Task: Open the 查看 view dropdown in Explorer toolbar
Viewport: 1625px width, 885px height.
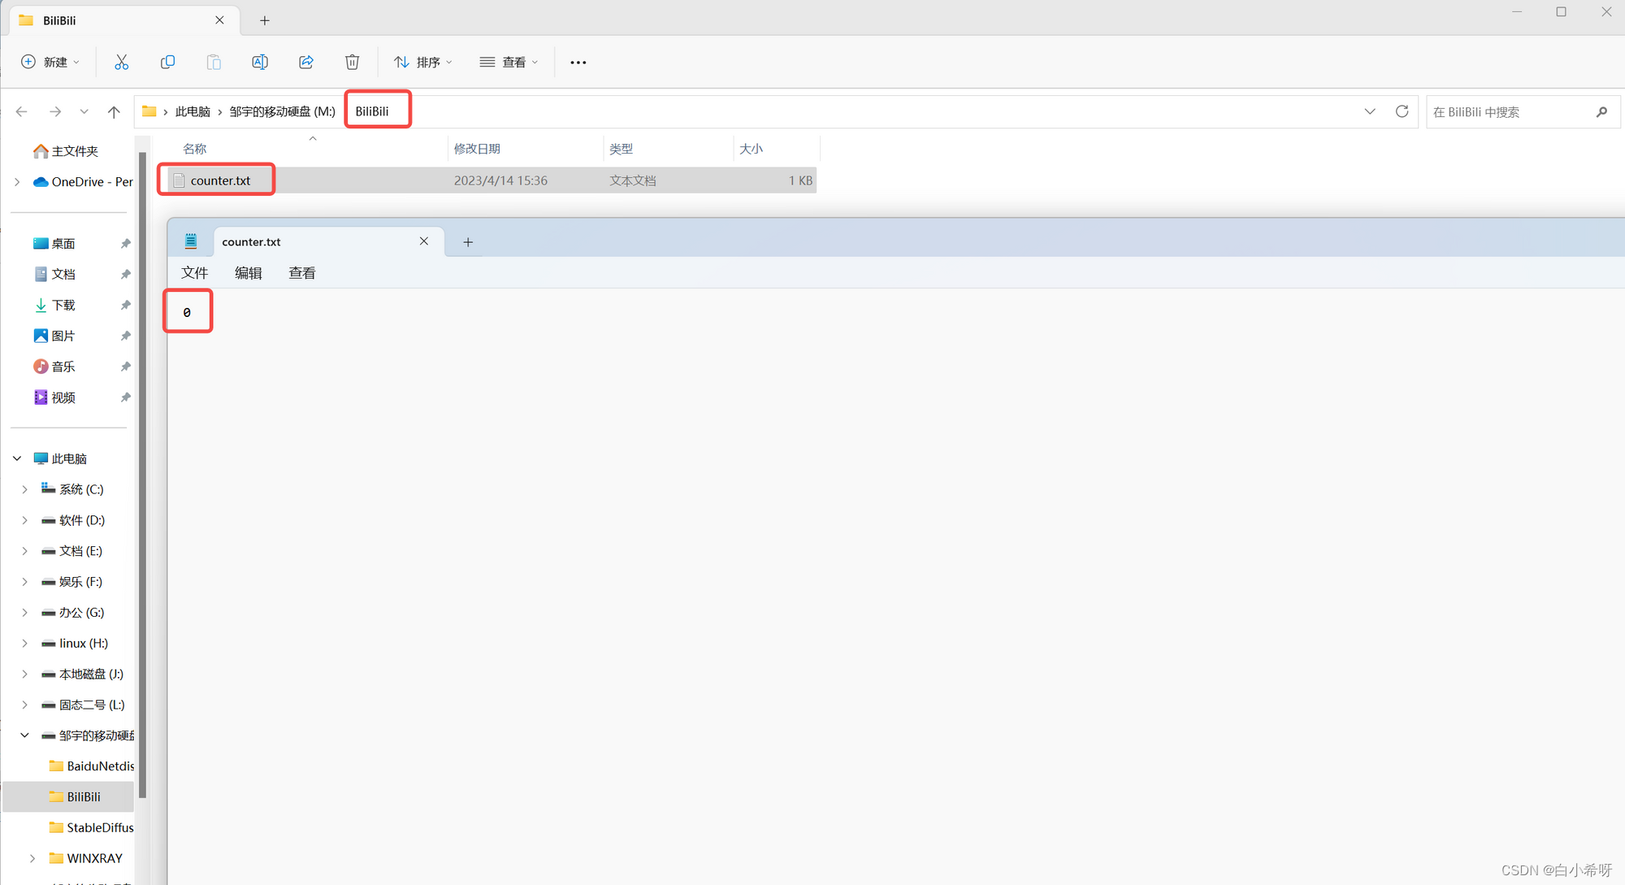Action: (509, 63)
